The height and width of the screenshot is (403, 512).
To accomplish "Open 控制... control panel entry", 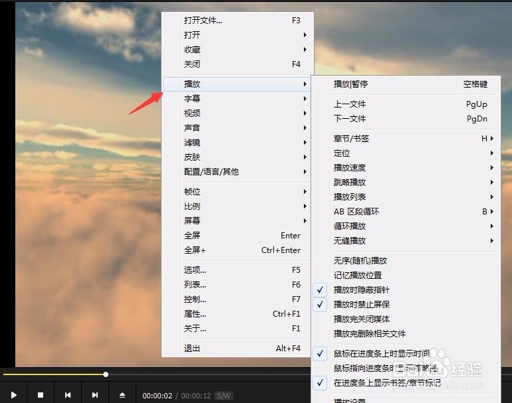I will pyautogui.click(x=237, y=299).
